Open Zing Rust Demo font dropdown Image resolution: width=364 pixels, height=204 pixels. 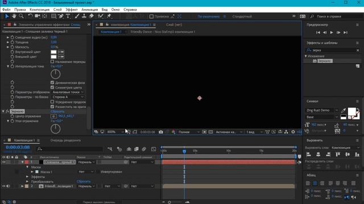(322, 110)
